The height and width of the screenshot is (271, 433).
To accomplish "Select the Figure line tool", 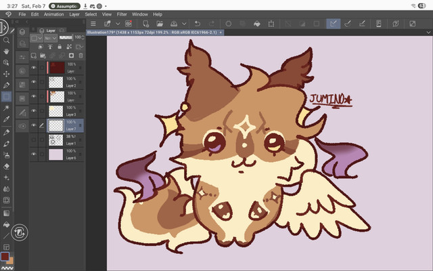I will 6,236.
